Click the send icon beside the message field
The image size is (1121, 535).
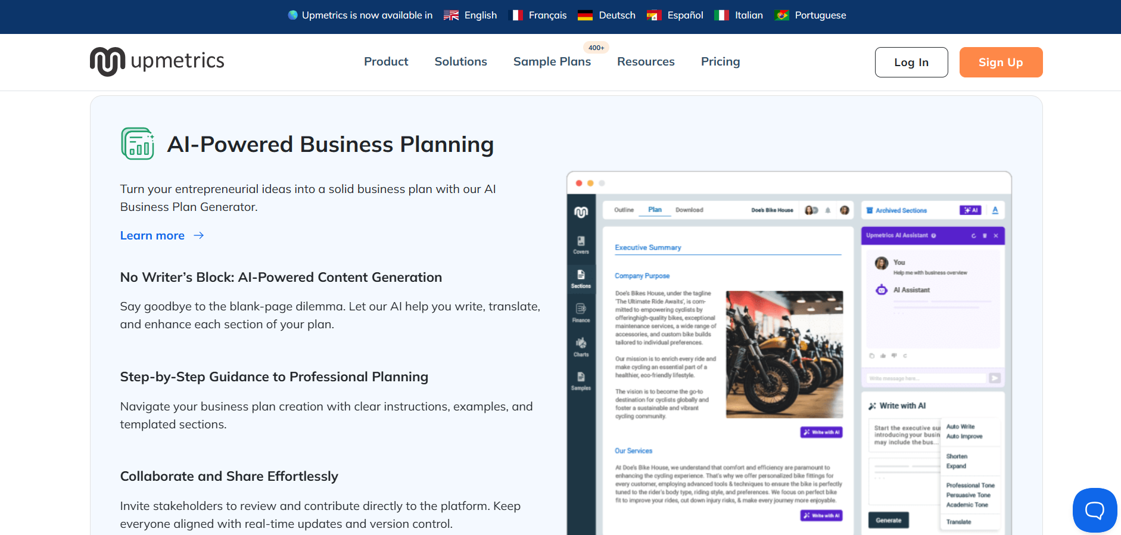(x=995, y=378)
